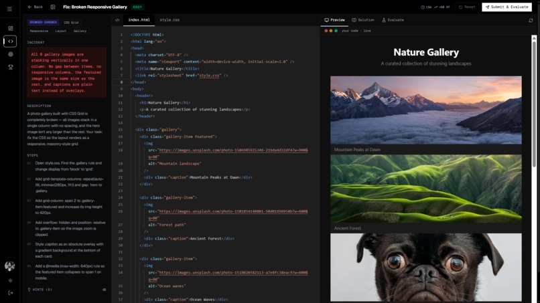
Task: Open the dashboard grid icon in sidebar
Action: pyautogui.click(x=11, y=29)
